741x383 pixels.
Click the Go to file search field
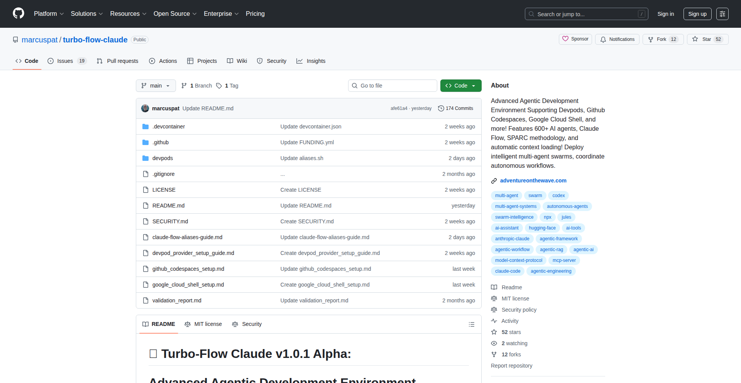pos(392,86)
